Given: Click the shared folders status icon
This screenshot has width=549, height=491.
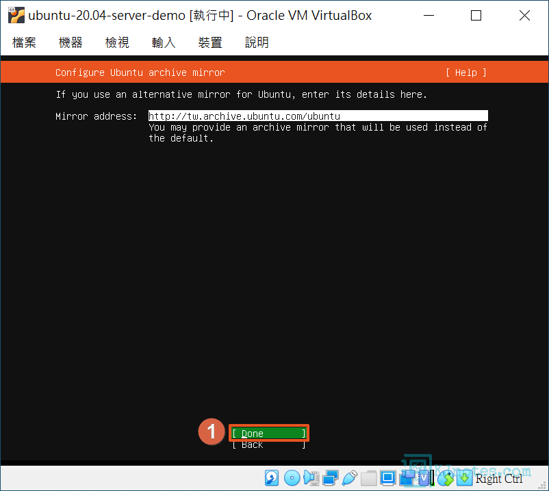Looking at the screenshot, I should (368, 478).
